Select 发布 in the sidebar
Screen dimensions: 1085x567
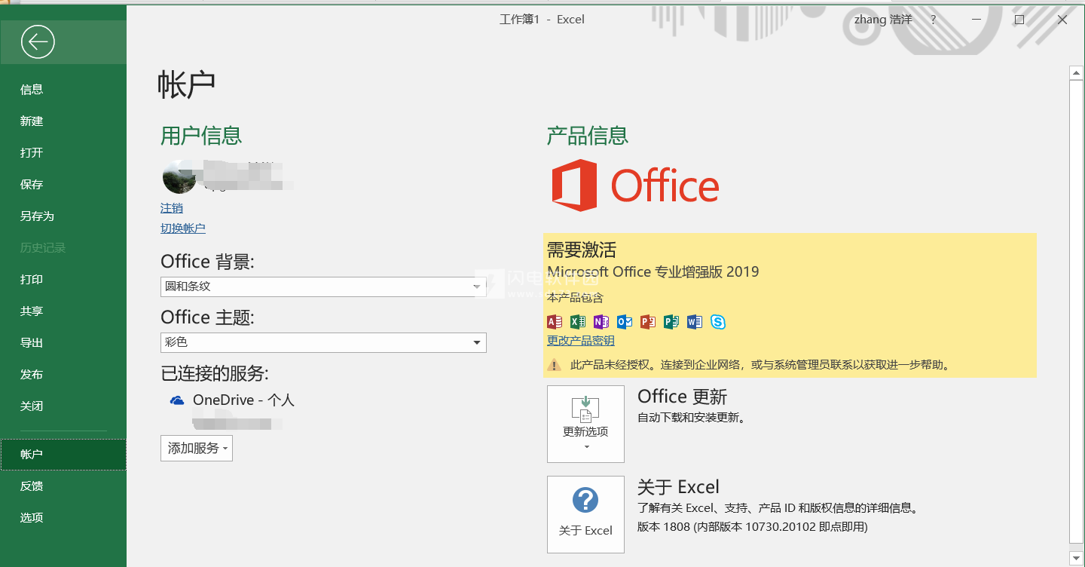click(x=63, y=374)
